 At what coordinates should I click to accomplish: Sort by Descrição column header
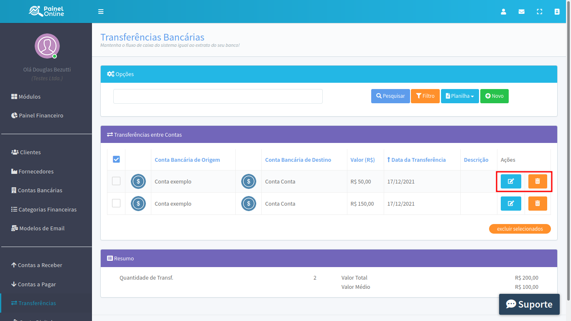point(476,160)
